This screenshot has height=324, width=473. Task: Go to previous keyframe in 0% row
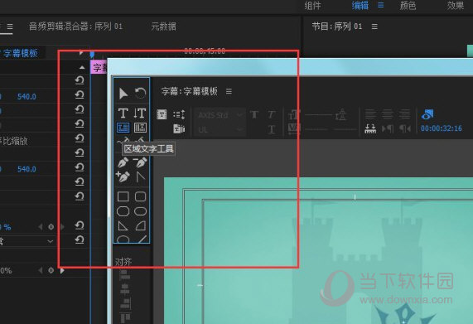pyautogui.click(x=41, y=270)
